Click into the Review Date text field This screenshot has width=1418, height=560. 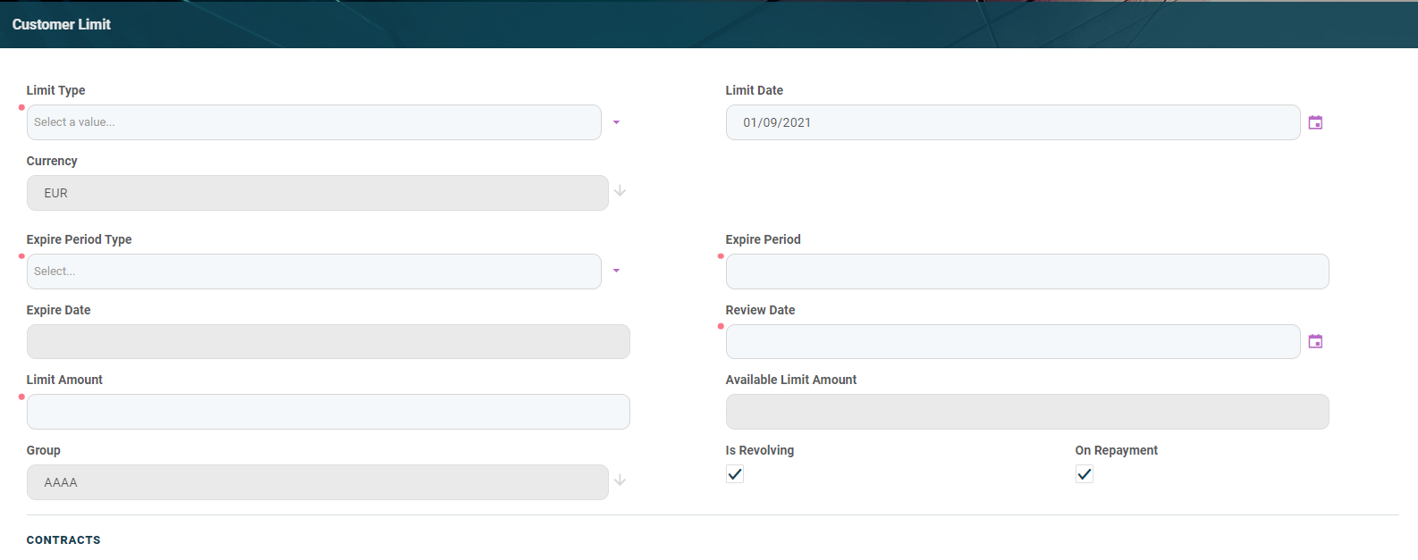pos(1012,341)
